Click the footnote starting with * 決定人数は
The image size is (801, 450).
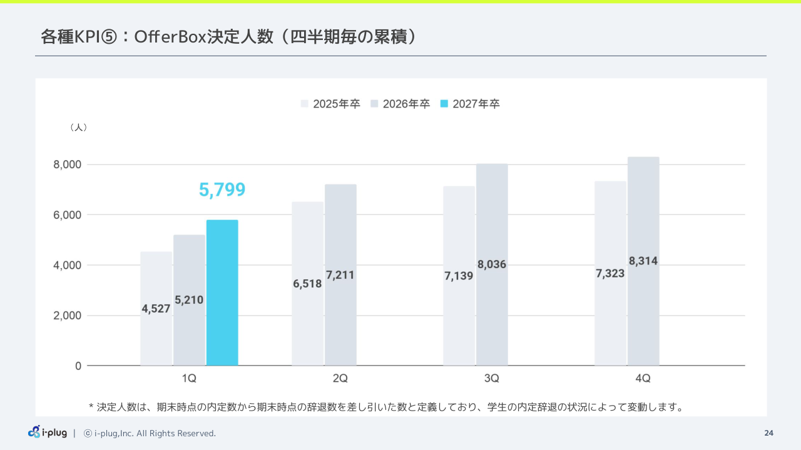[x=386, y=407]
